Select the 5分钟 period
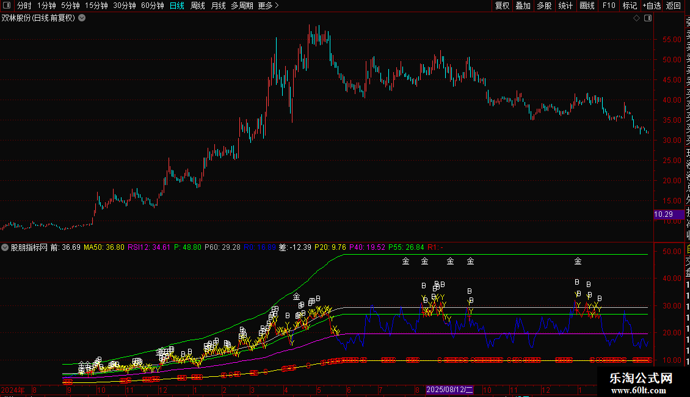This screenshot has height=397, width=690. [70, 5]
